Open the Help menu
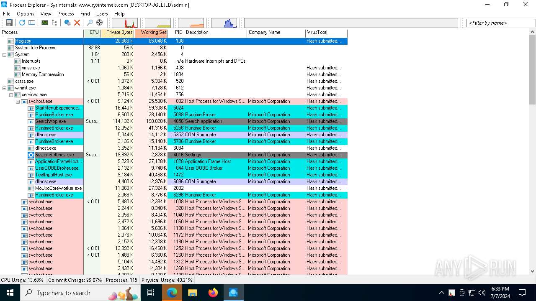The height and width of the screenshot is (301, 536). pos(119,14)
